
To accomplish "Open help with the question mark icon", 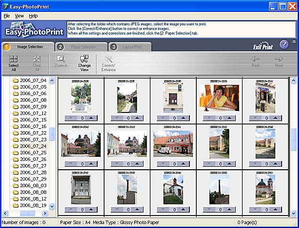I will pyautogui.click(x=284, y=44).
